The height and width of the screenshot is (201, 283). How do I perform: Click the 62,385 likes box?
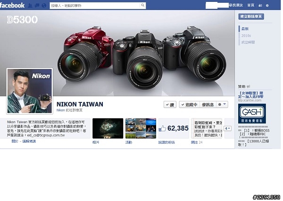(x=174, y=128)
